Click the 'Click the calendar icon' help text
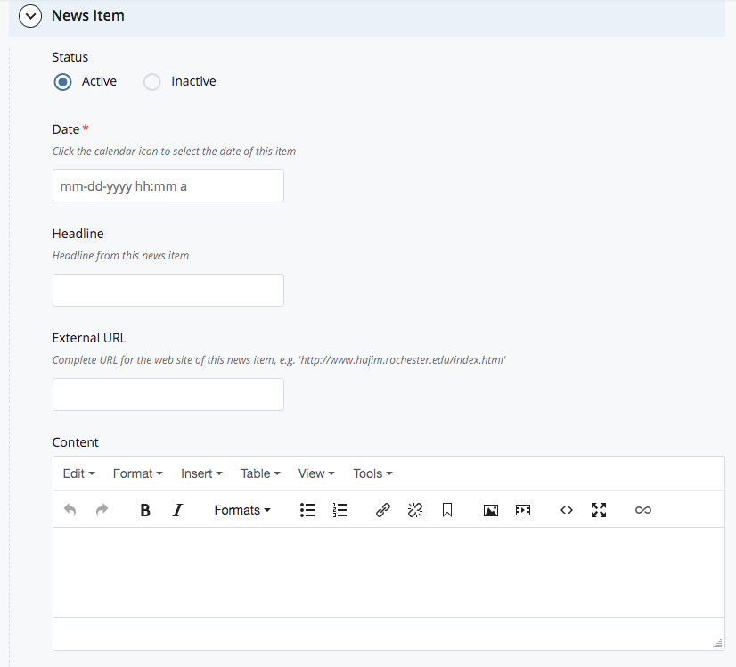 (x=174, y=152)
